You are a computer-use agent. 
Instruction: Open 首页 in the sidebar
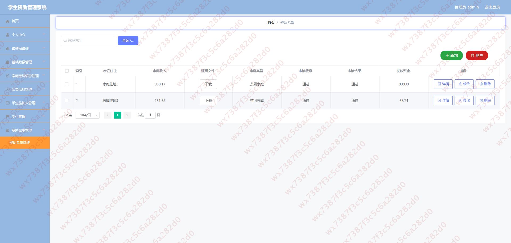tap(25, 21)
